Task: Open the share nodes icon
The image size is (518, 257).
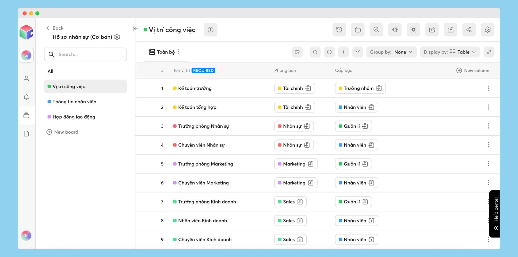Action: pos(469,30)
